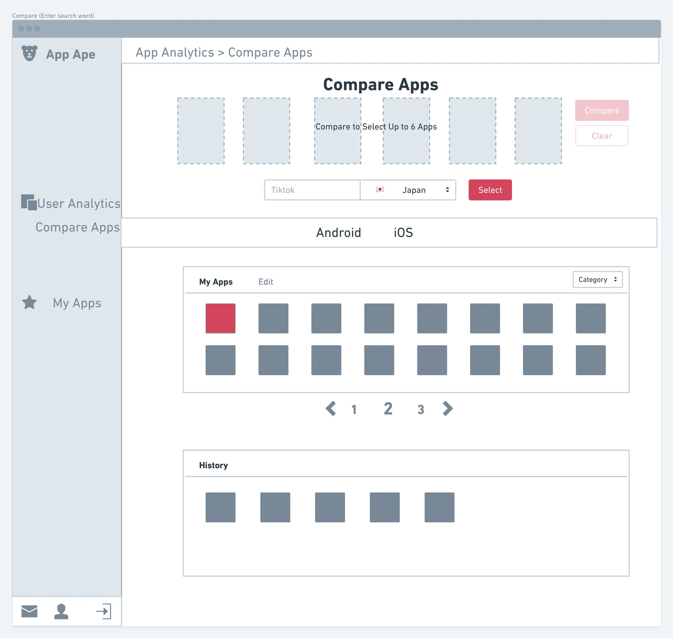Image resolution: width=673 pixels, height=638 pixels.
Task: Click the Tiktok search input field
Action: point(312,190)
